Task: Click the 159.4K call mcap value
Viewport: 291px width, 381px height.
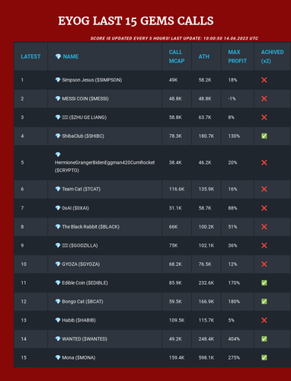Action: [177, 357]
